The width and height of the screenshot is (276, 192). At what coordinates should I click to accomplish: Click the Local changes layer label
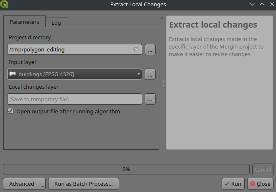(33, 87)
